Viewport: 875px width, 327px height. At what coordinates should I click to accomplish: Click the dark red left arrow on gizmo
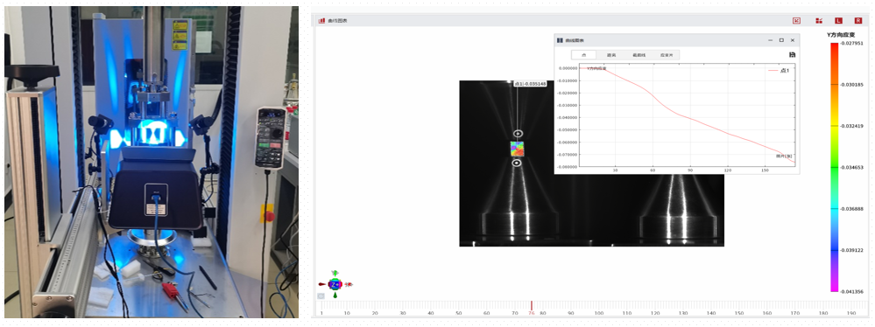point(322,284)
